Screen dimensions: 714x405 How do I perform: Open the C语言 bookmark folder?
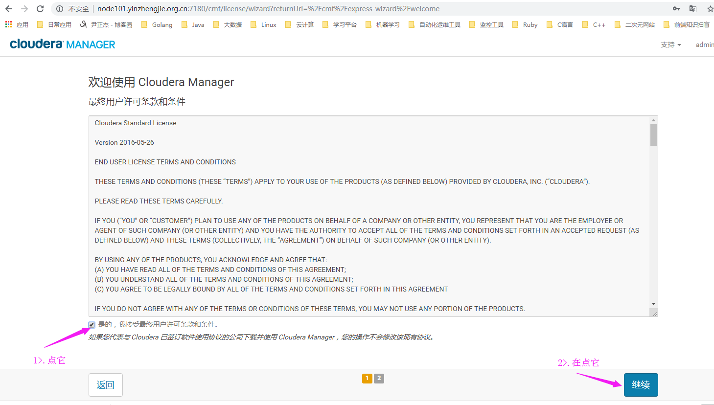click(560, 24)
